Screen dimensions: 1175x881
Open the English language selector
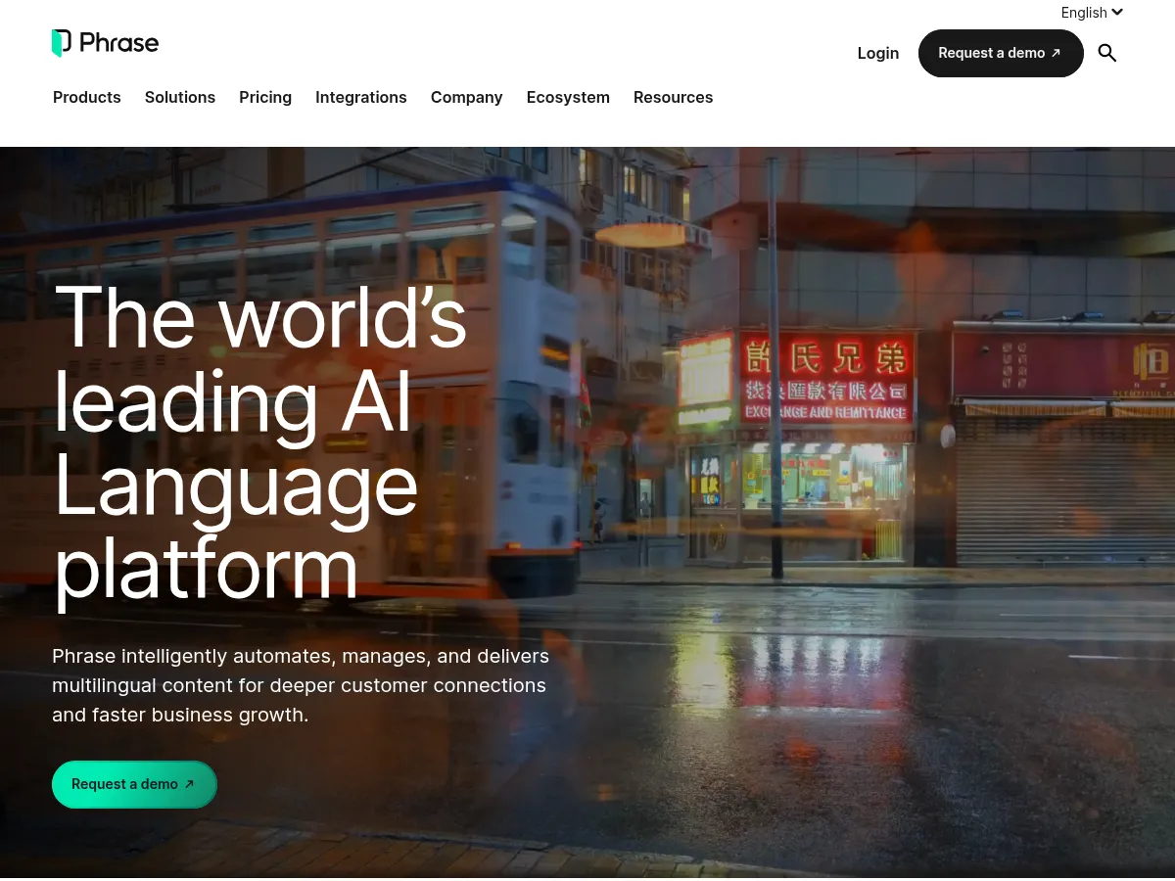(x=1084, y=13)
